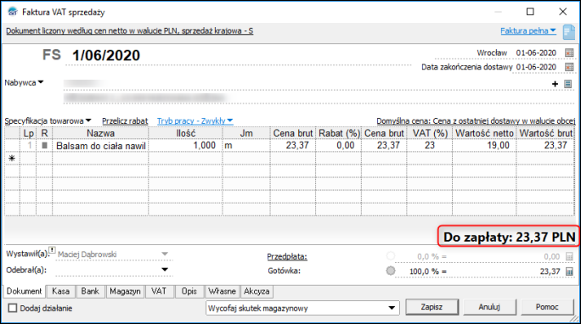581x324 pixels.
Task: Click the Jm cell with value m
Action: (x=246, y=145)
